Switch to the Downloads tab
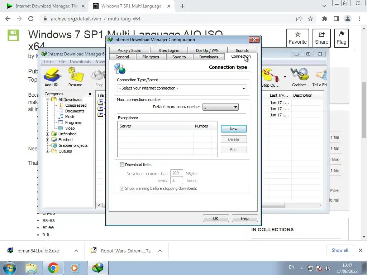This screenshot has width=367, height=275. (209, 57)
